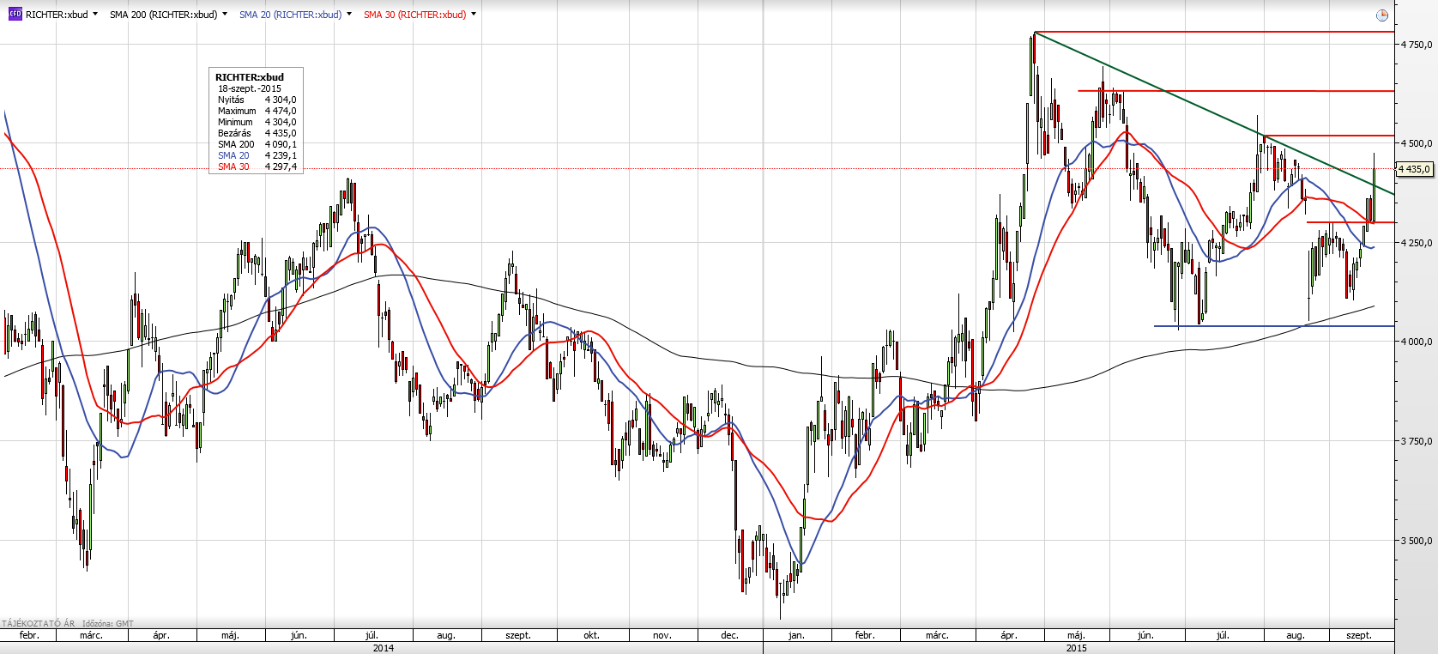Screen dimensions: 1438x654
Task: Click the 3 750,0 price axis label
Action: pos(1417,441)
